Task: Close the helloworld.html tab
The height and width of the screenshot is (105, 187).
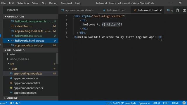Action: pos(161,10)
